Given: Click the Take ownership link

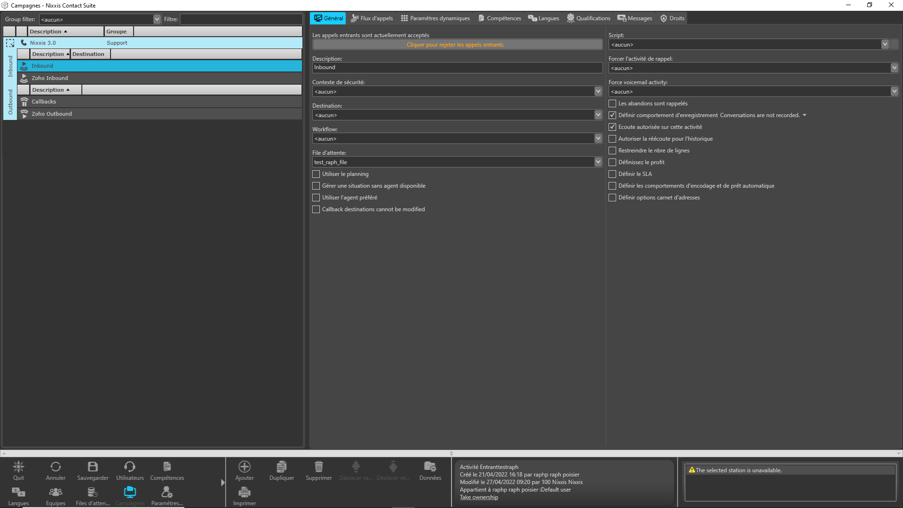Looking at the screenshot, I should coord(478,497).
